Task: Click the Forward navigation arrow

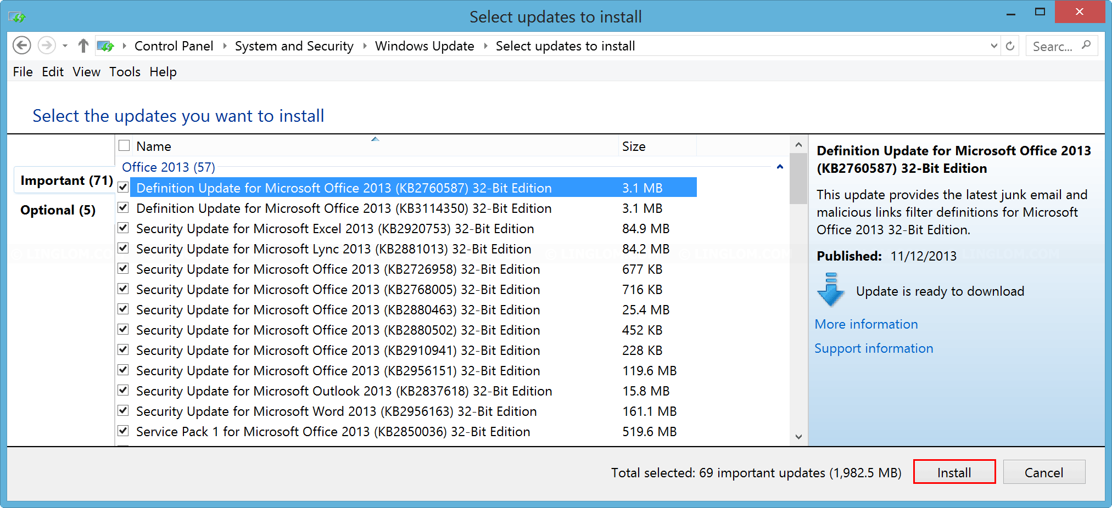Action: (47, 46)
